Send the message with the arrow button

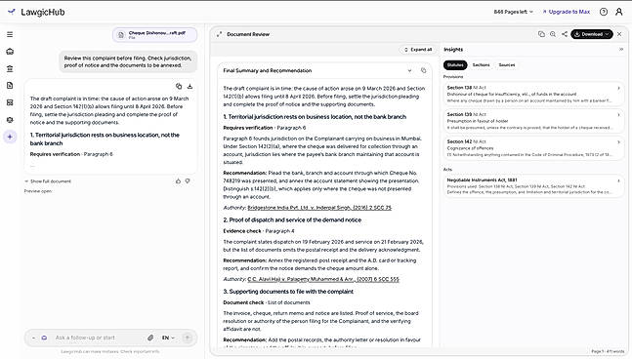(187, 338)
